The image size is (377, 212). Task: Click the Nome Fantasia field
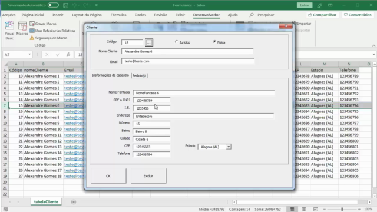click(x=204, y=93)
